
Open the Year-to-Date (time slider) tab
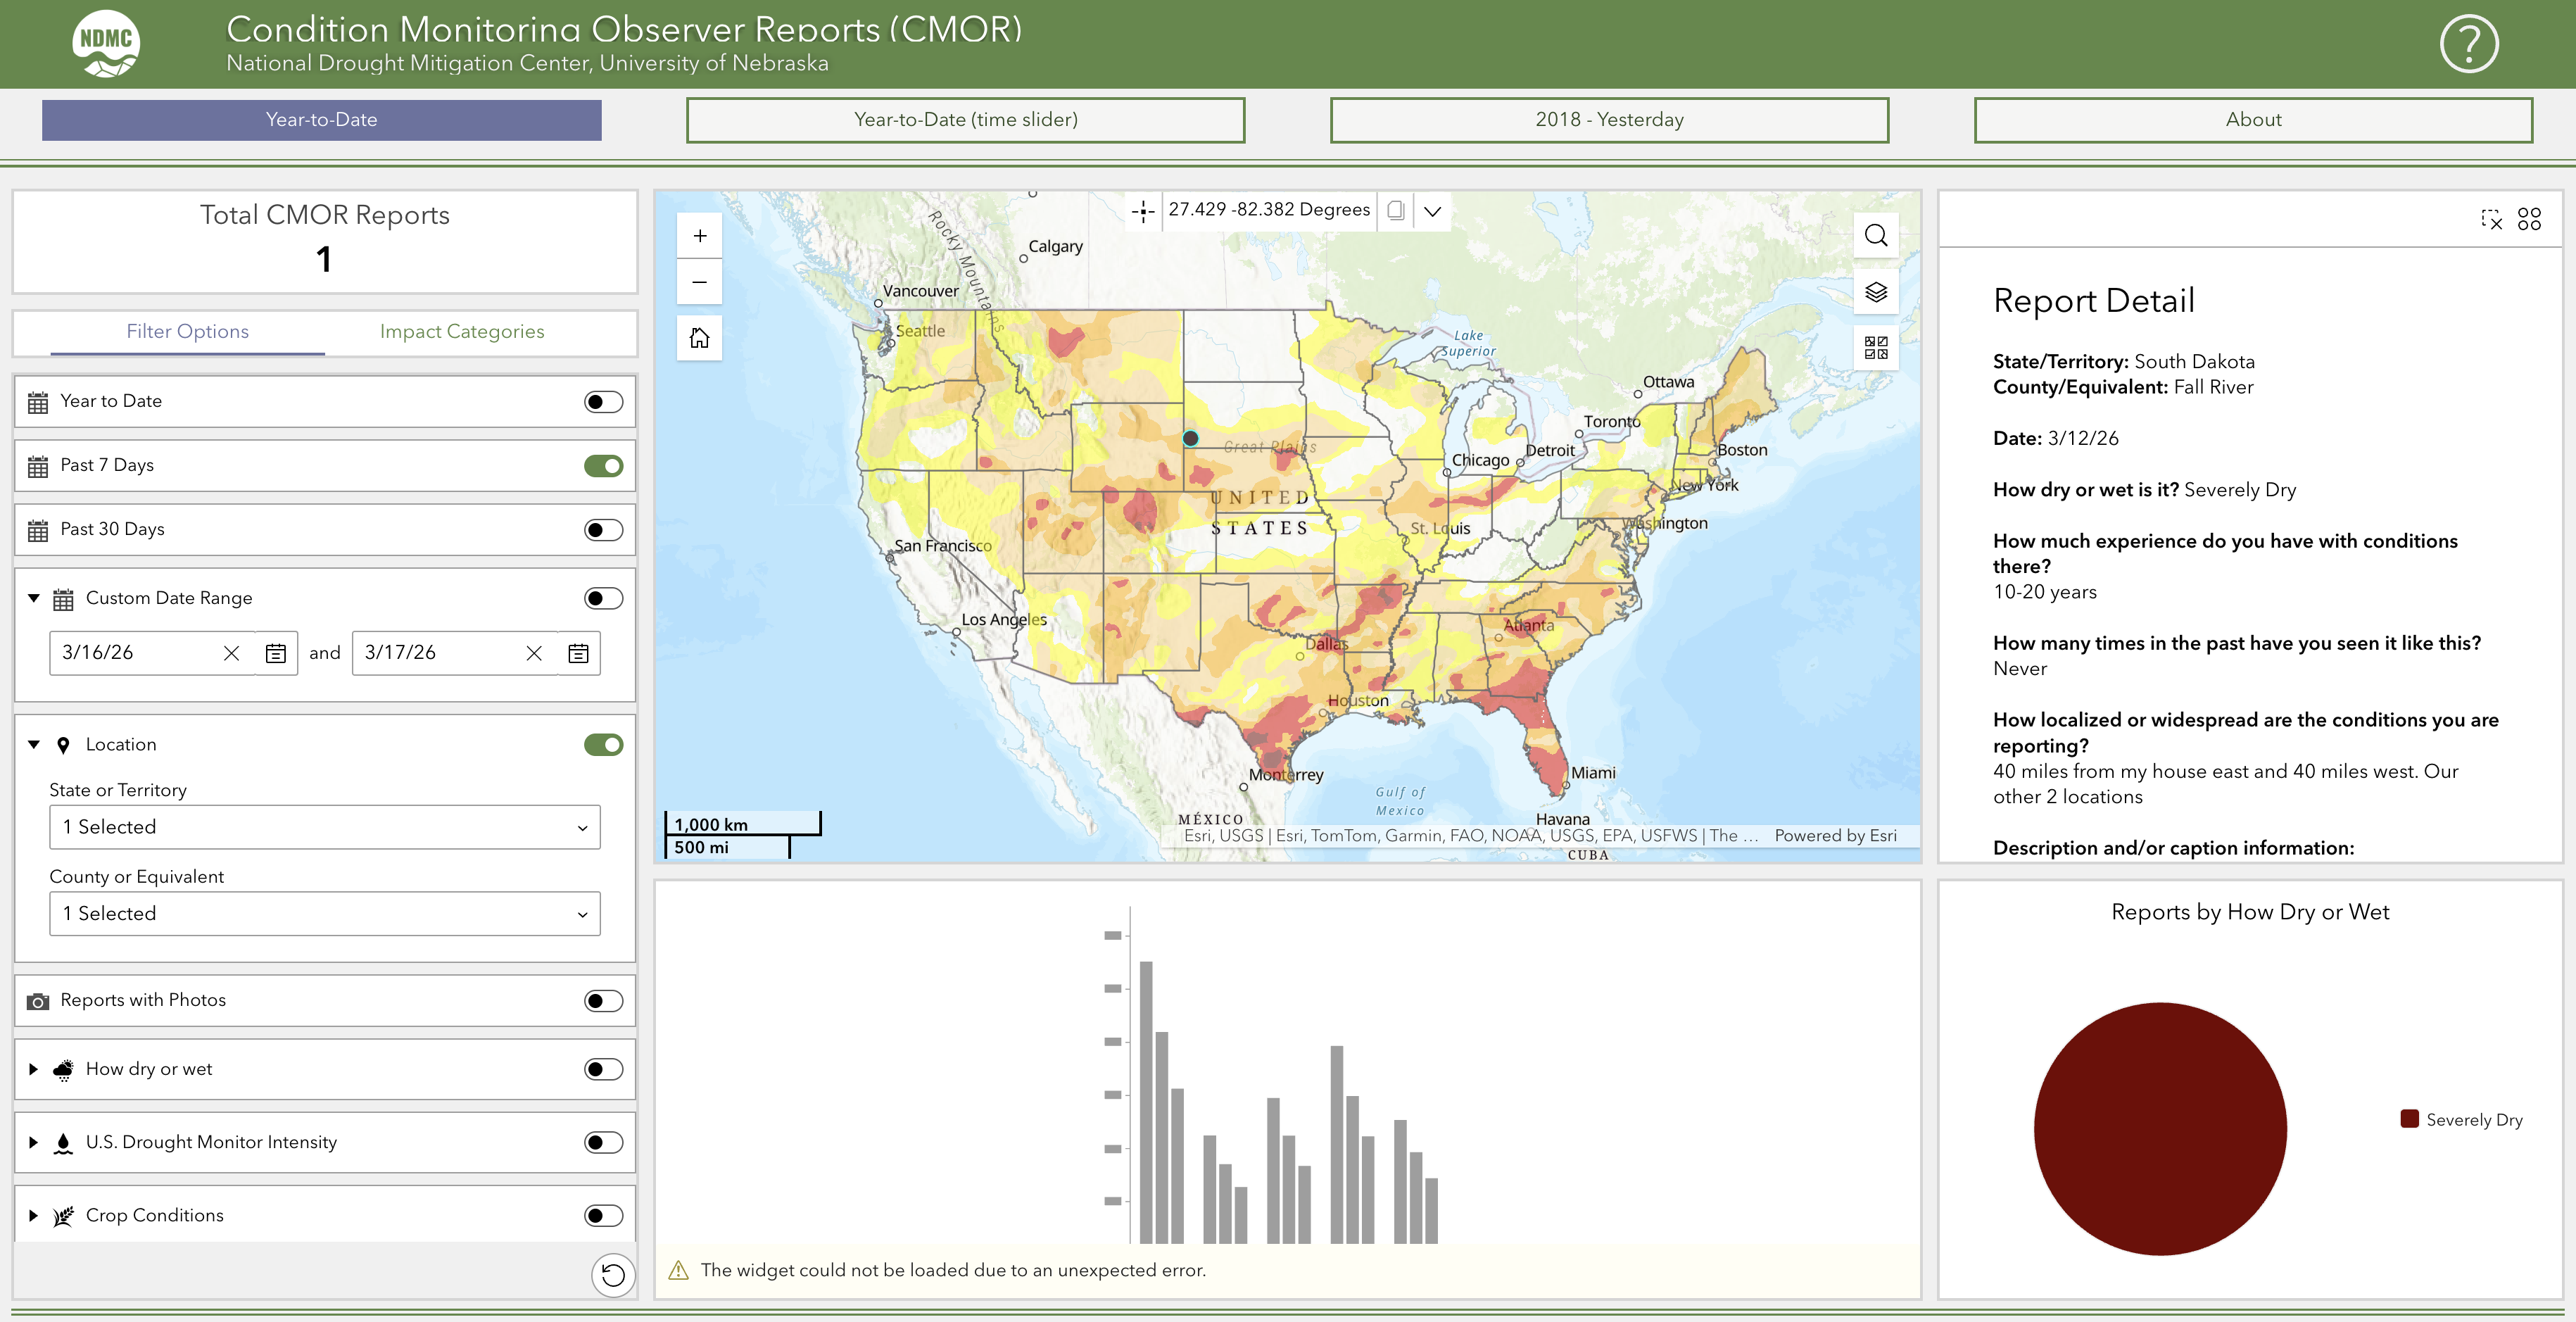pos(965,120)
